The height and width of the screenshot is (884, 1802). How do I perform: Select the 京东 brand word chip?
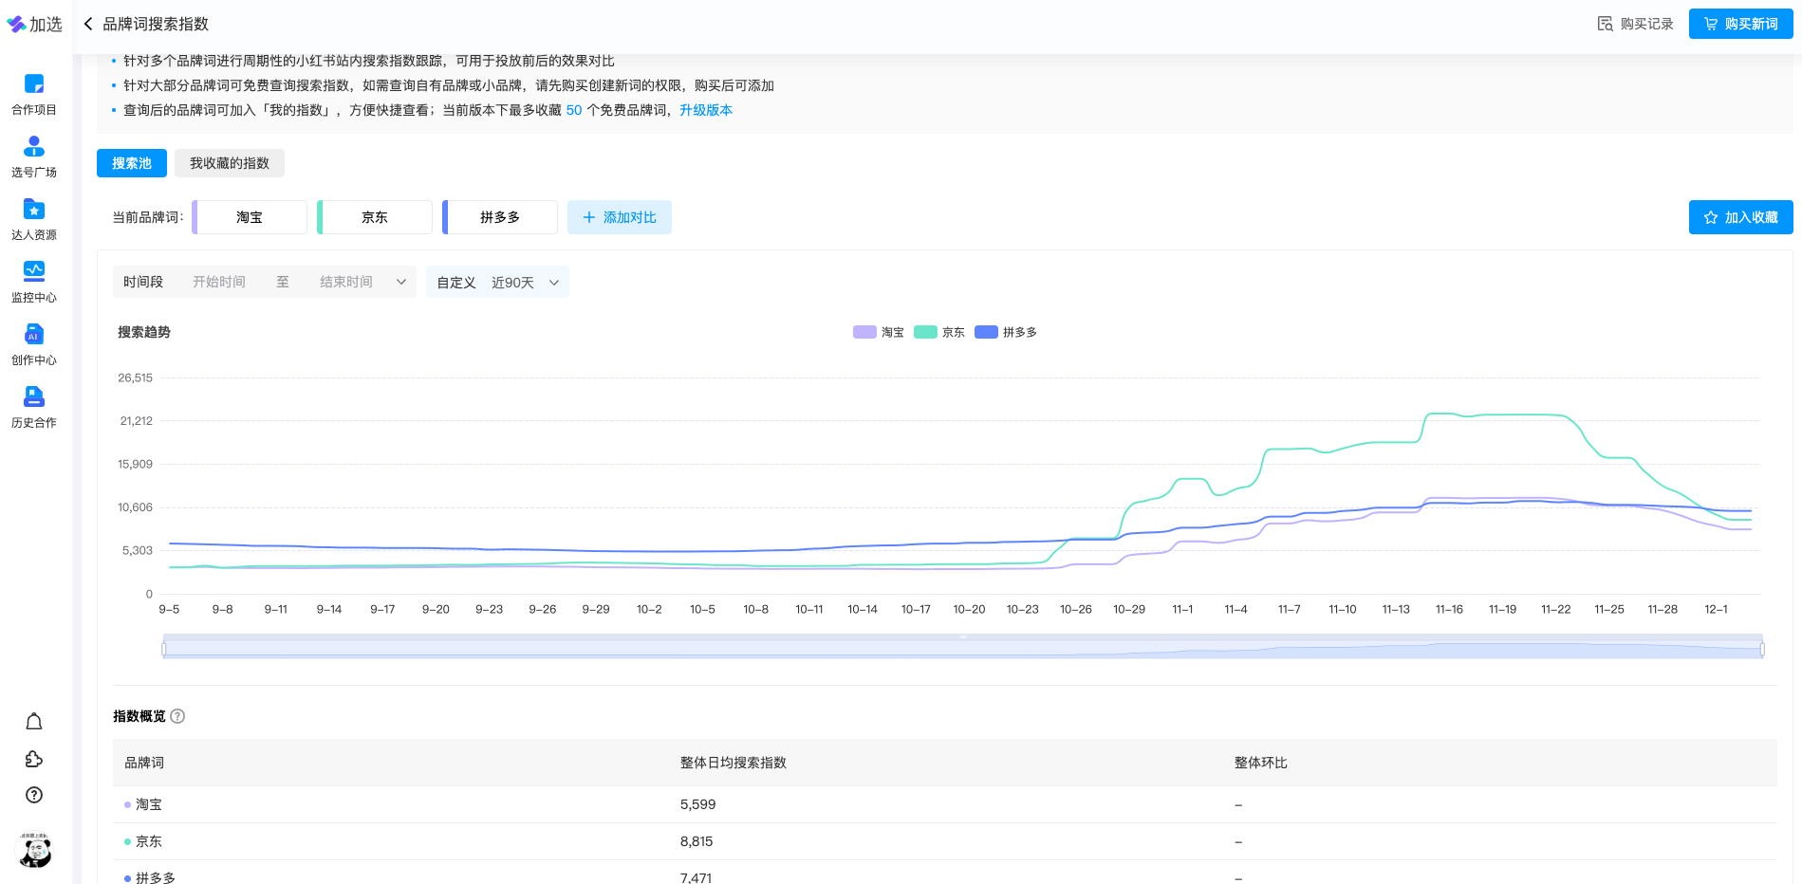pos(375,217)
